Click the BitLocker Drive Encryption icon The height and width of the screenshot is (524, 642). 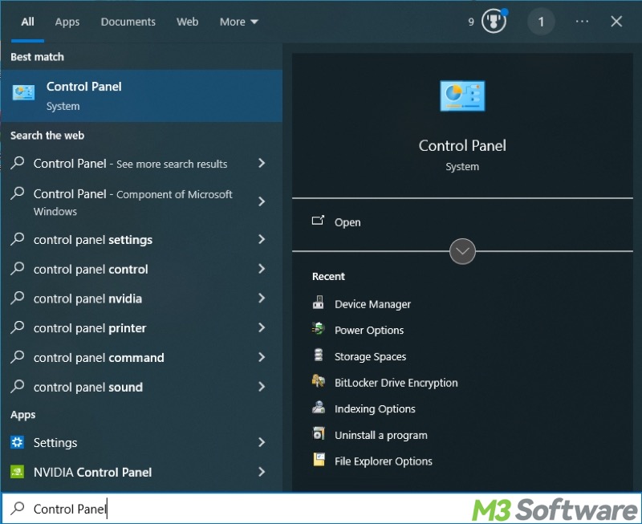(319, 383)
